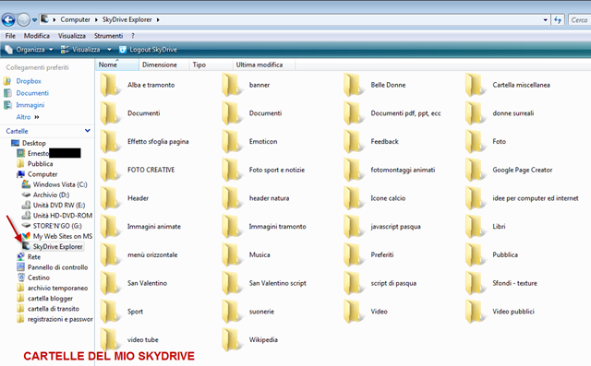
Task: Open the recent pages dropdown arrow beside Forward
Action: [x=34, y=20]
